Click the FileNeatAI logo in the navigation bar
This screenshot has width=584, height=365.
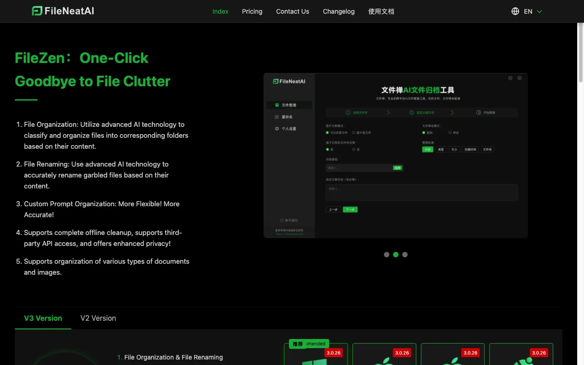click(x=63, y=11)
